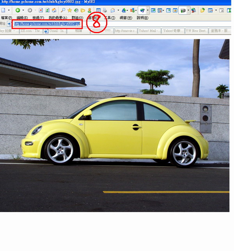This screenshot has height=251, width=234.
Task: Open the 檢視(V) menu
Action: click(x=38, y=18)
